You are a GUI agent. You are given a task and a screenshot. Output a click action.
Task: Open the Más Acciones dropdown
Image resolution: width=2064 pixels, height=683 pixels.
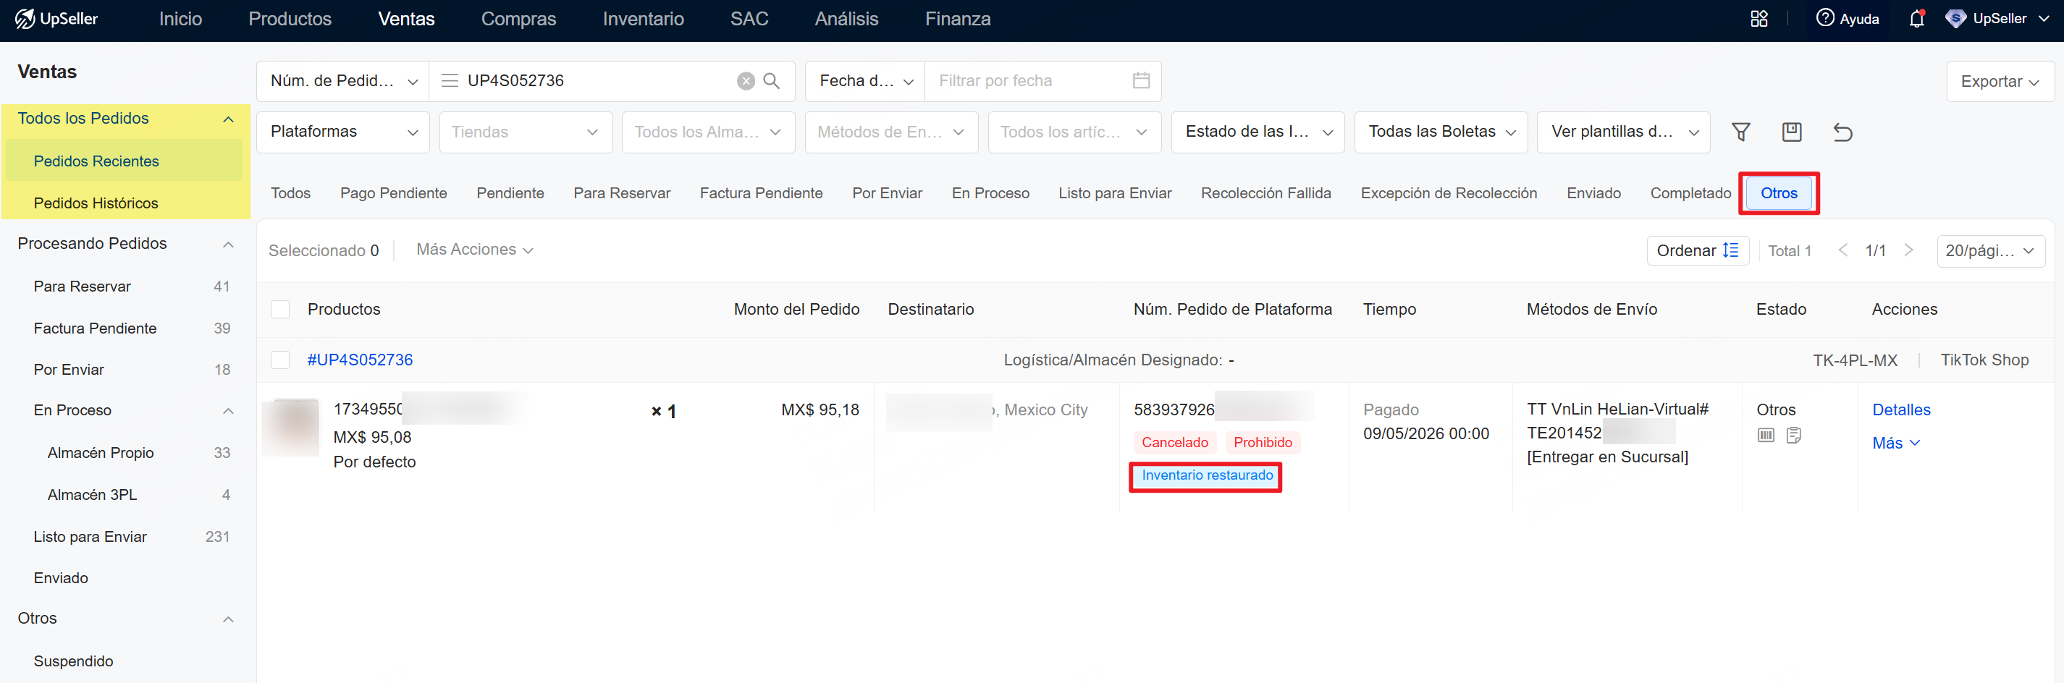pyautogui.click(x=474, y=250)
